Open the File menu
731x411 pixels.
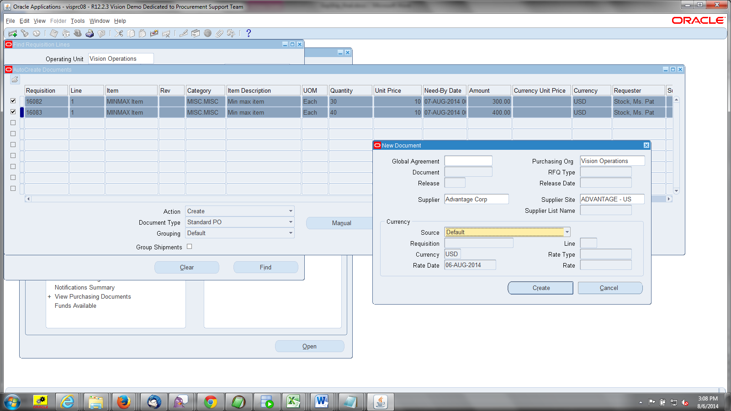click(11, 21)
